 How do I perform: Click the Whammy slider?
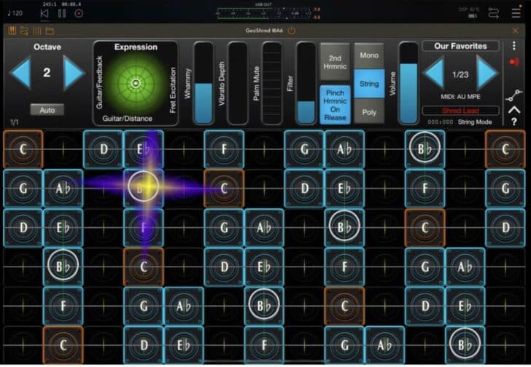[x=204, y=83]
